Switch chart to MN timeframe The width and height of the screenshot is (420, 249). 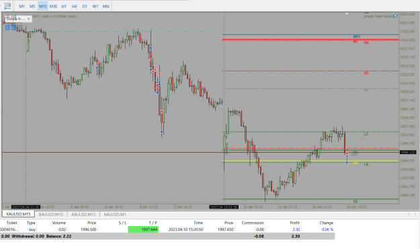pyautogui.click(x=106, y=6)
